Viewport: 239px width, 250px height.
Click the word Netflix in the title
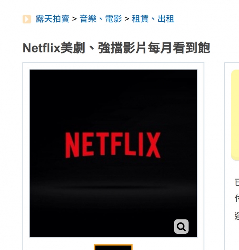[41, 48]
